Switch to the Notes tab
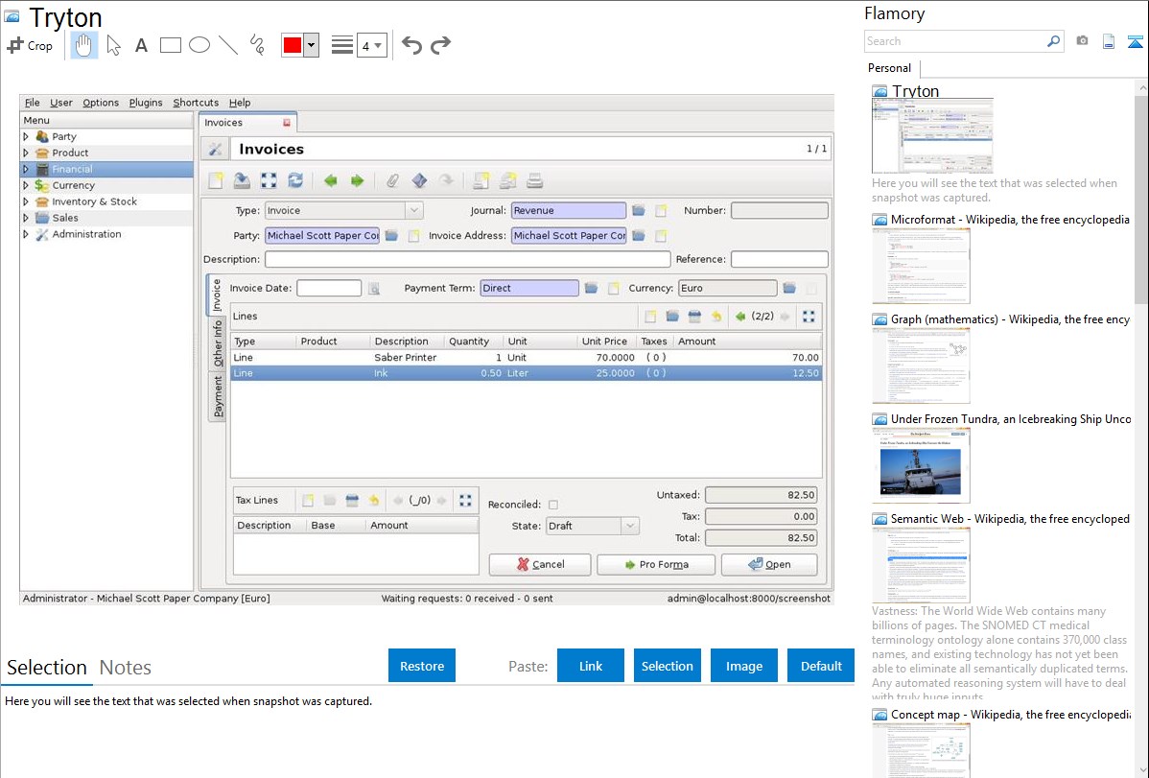 pyautogui.click(x=126, y=668)
